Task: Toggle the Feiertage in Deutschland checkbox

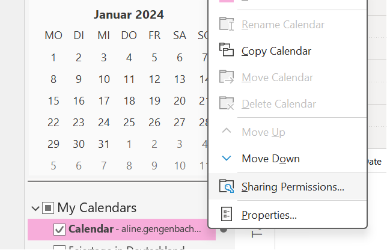Action: point(59,247)
